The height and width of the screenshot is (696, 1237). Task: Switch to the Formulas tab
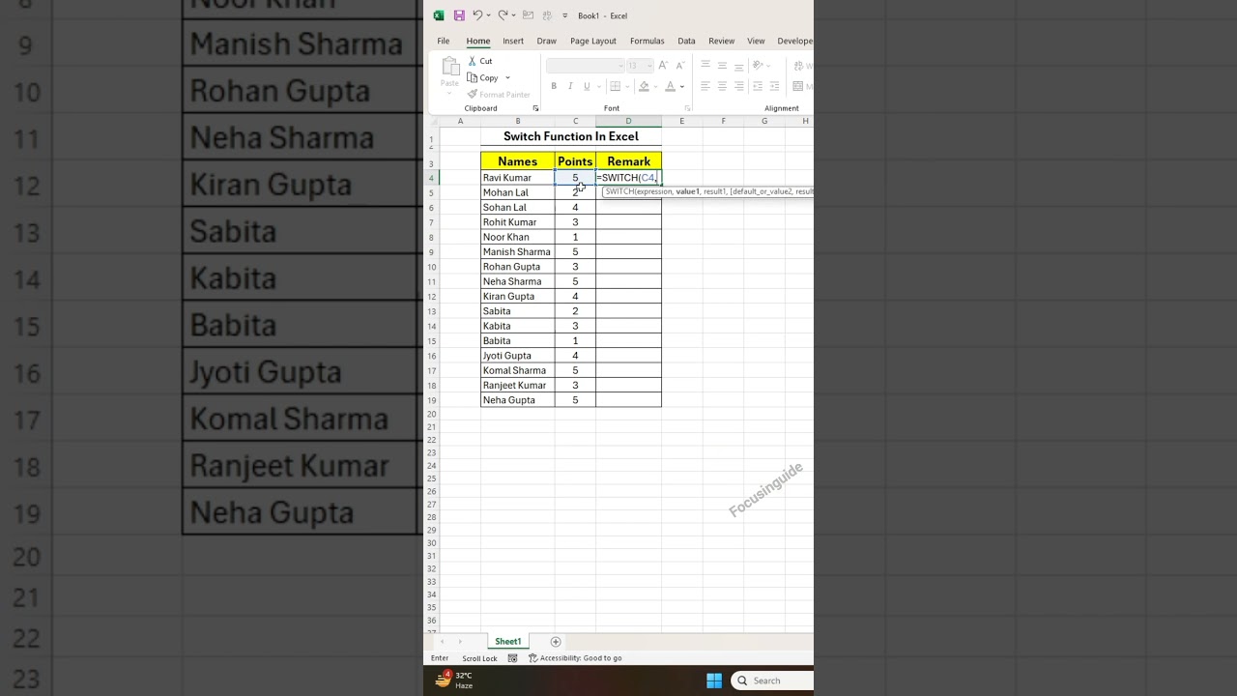pos(647,41)
